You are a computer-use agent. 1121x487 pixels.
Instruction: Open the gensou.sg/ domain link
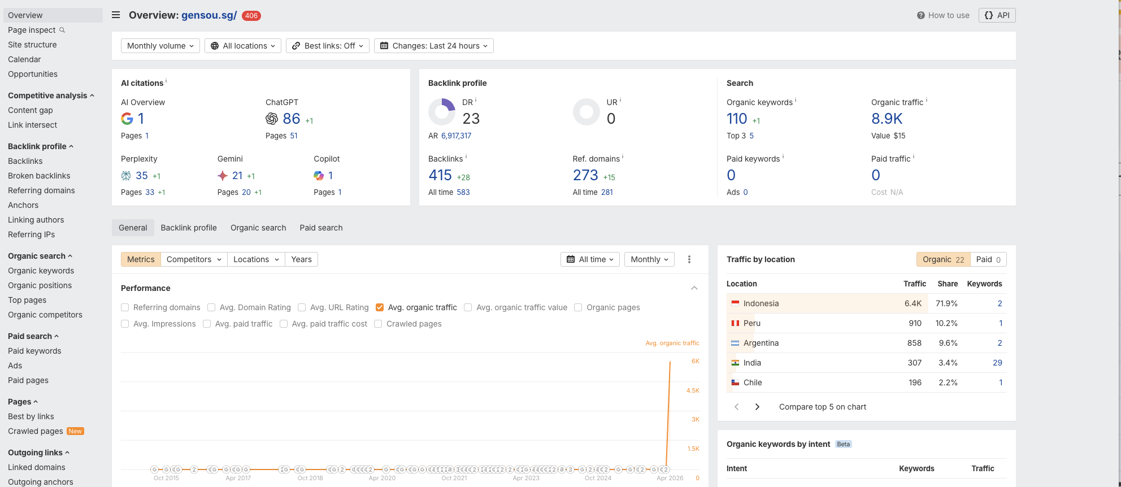(209, 15)
